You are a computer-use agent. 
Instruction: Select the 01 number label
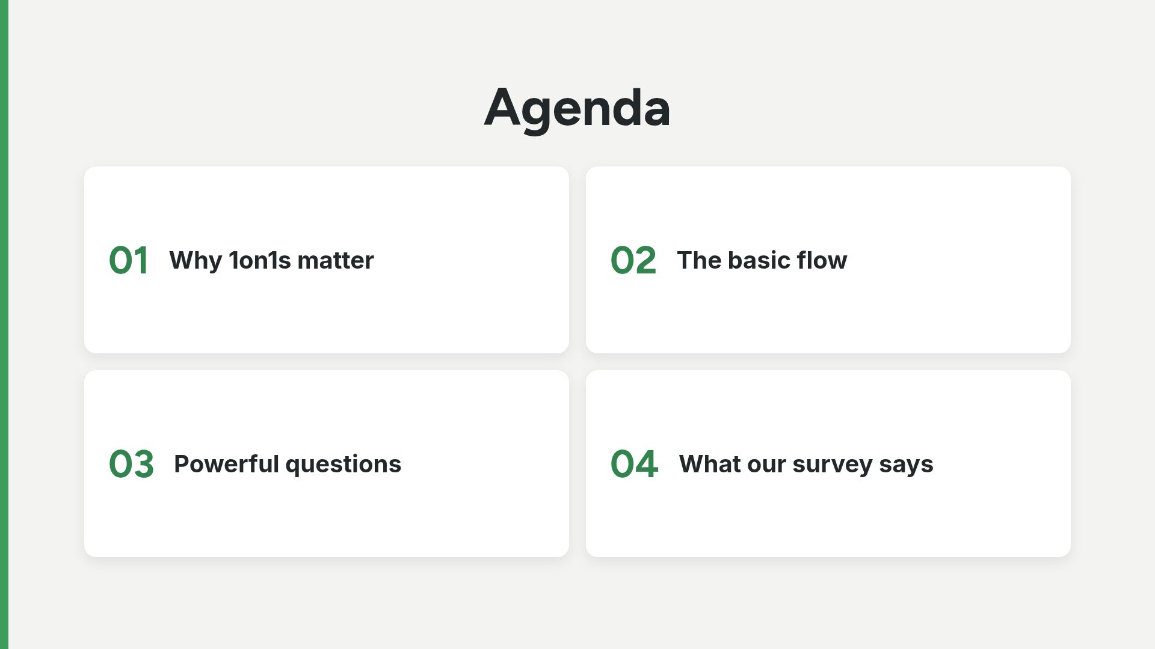pyautogui.click(x=129, y=261)
